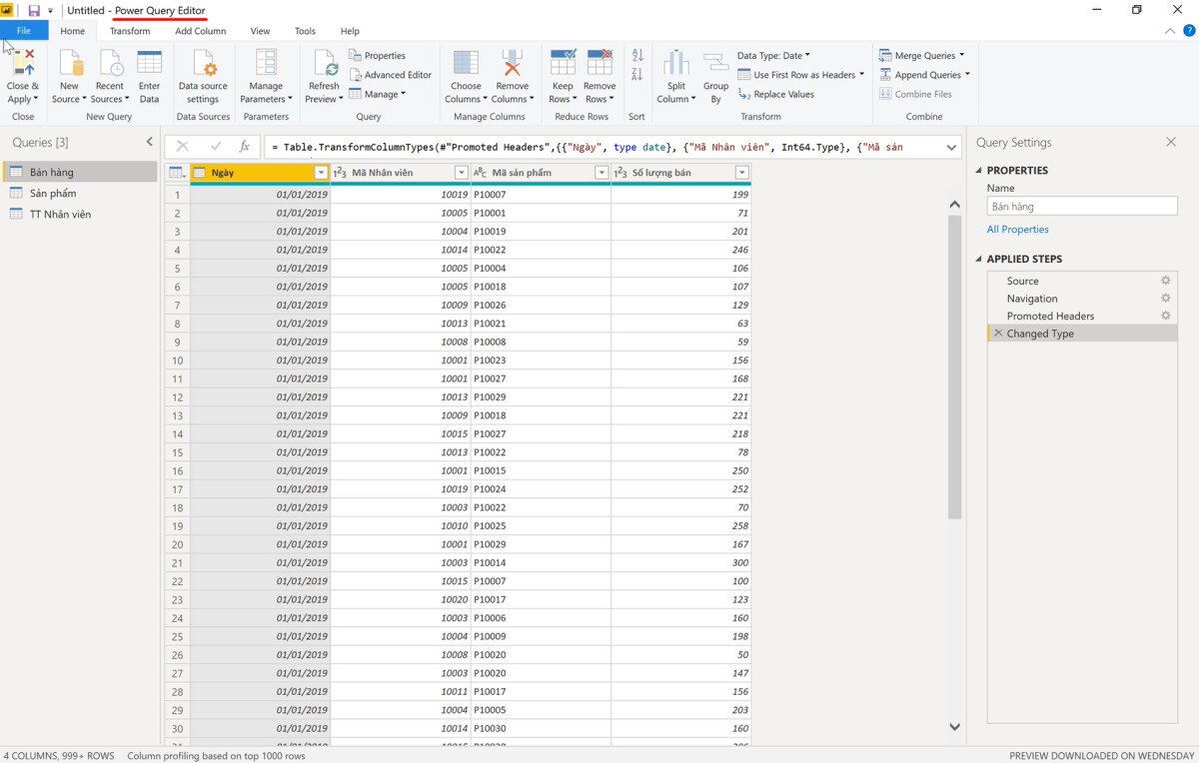Open the Add Column tab
1199x763 pixels.
coord(200,31)
